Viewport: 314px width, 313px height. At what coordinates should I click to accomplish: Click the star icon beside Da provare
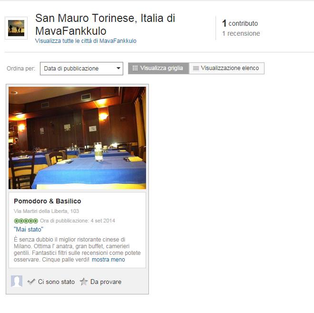pyautogui.click(x=84, y=282)
